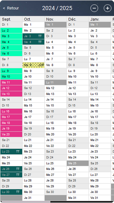Select Me 15 in January
The image size is (114, 203).
pos(100,105)
